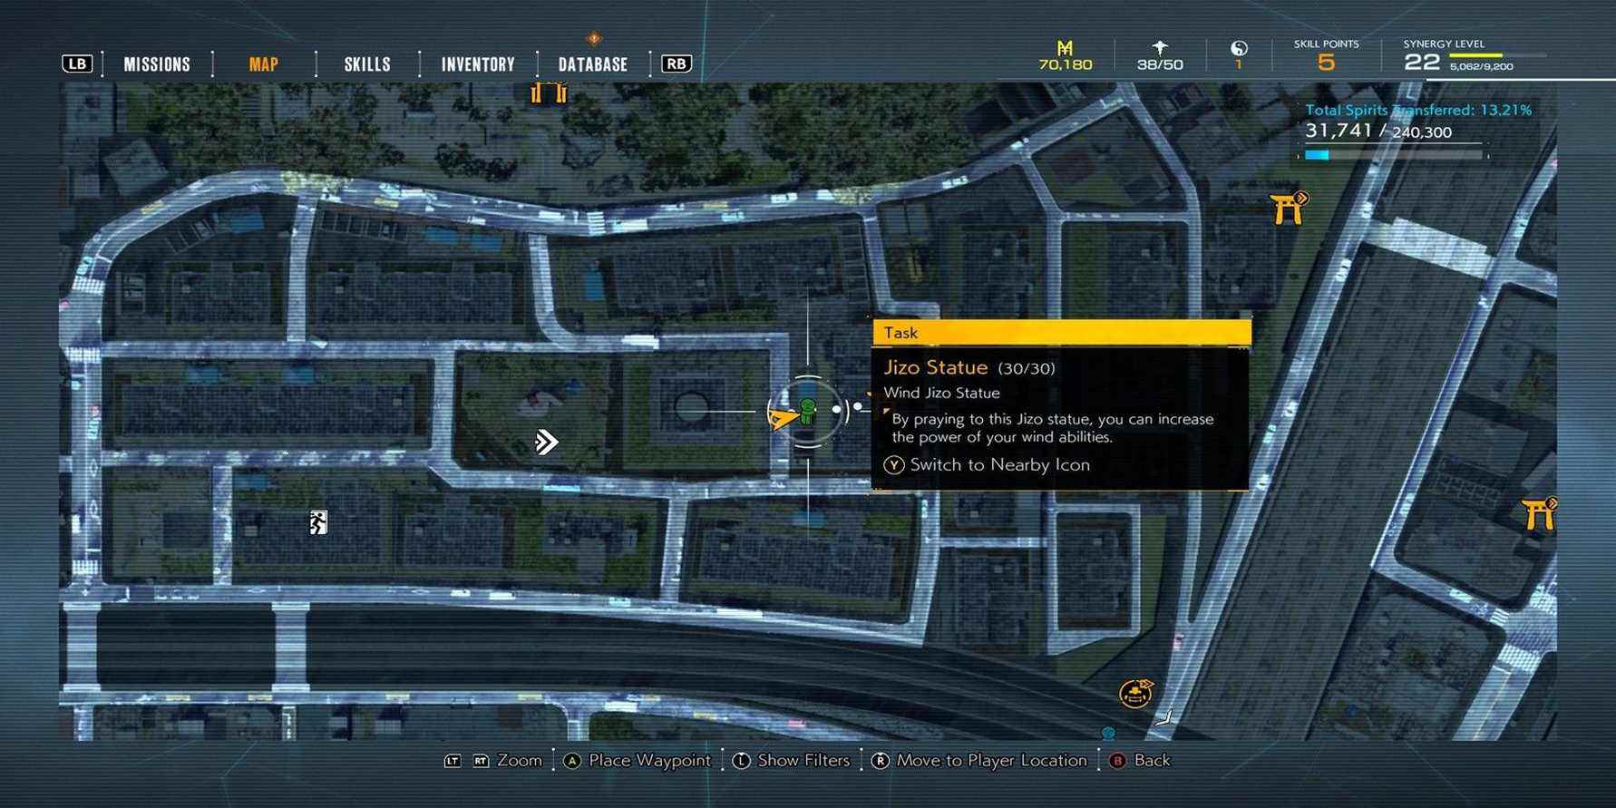Click the Y button glyph in tooltip
Screen dimensions: 1616x808
(894, 465)
